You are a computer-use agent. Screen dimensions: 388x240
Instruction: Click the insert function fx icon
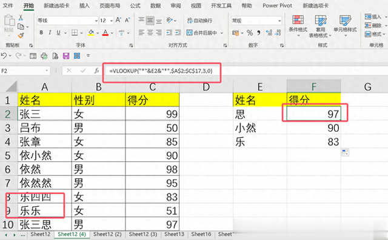(x=97, y=71)
